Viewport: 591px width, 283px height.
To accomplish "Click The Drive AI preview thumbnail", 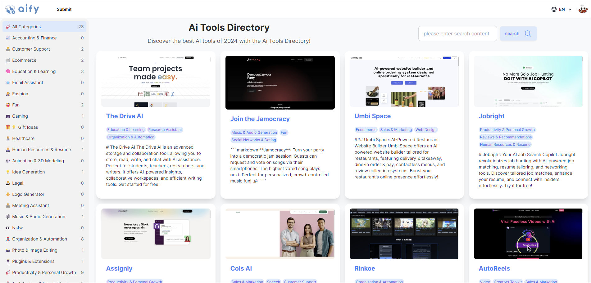I will coord(156,81).
